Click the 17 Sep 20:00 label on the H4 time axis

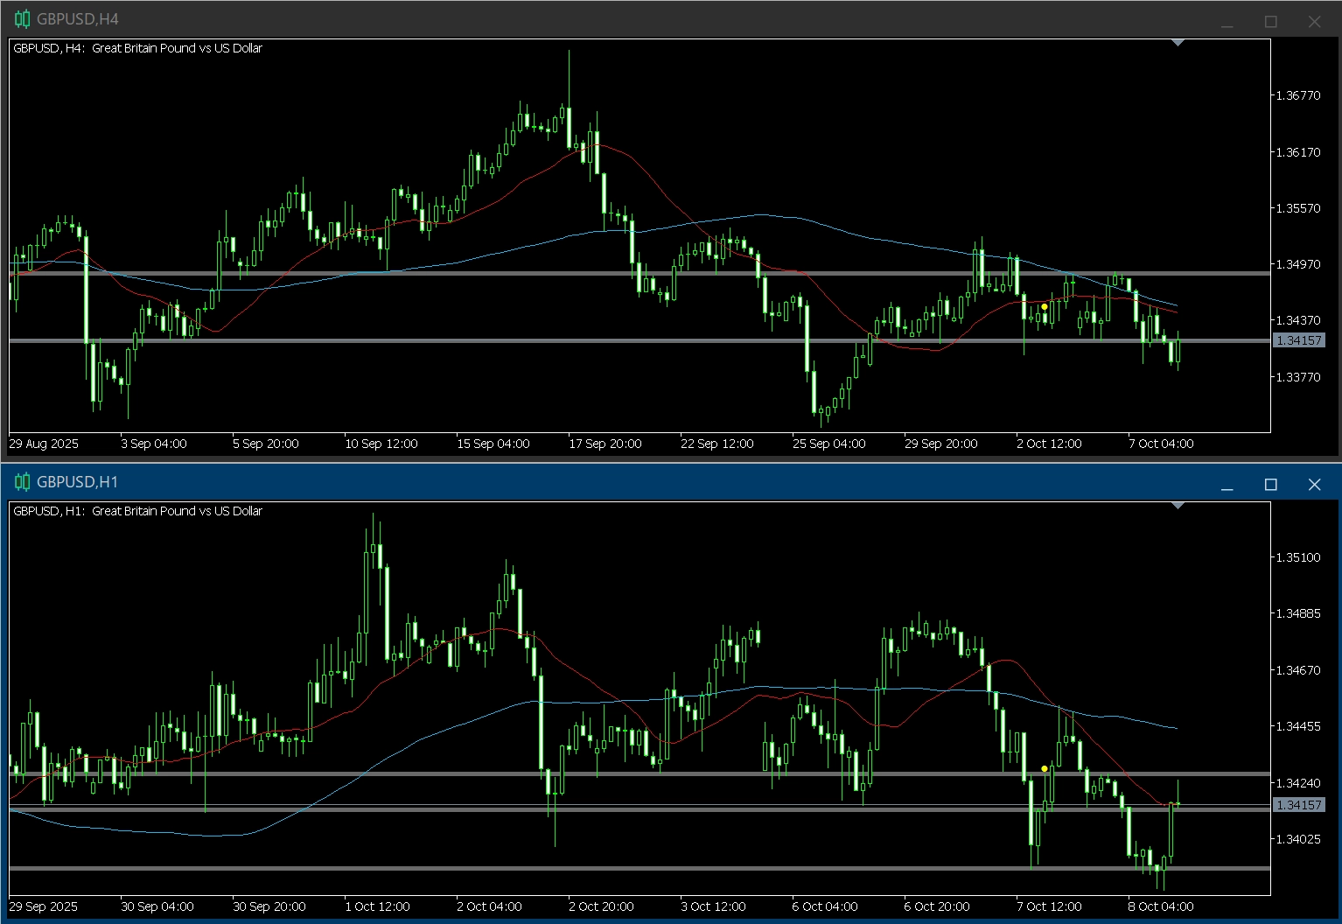[x=605, y=444]
